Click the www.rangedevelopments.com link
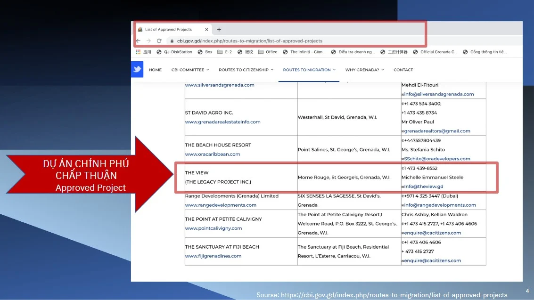The height and width of the screenshot is (300, 534). click(x=221, y=205)
